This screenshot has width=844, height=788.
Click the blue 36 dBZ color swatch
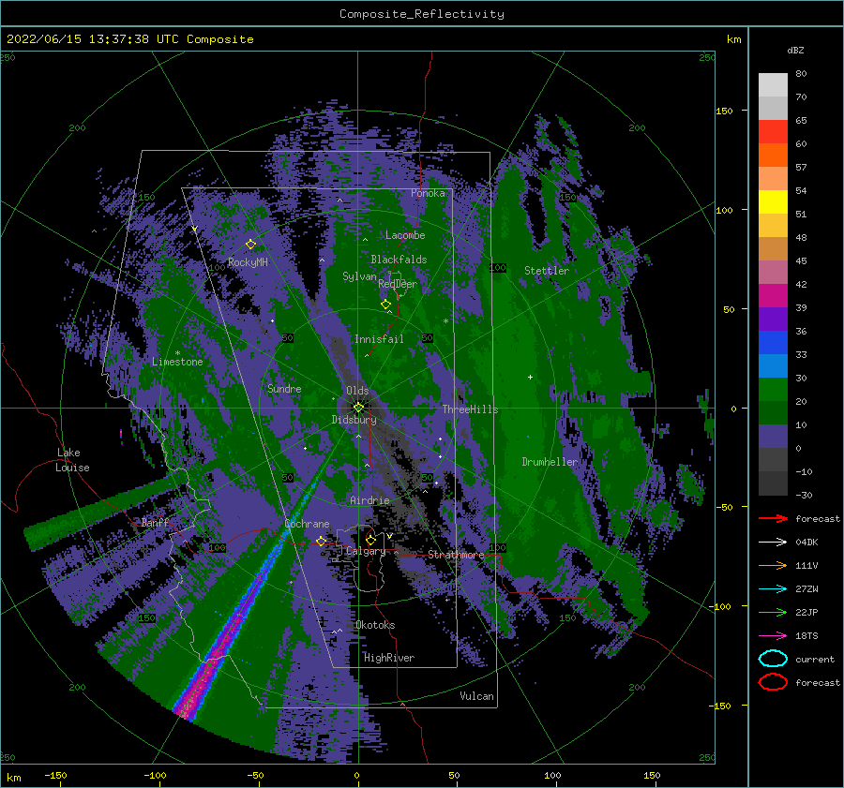coord(773,342)
